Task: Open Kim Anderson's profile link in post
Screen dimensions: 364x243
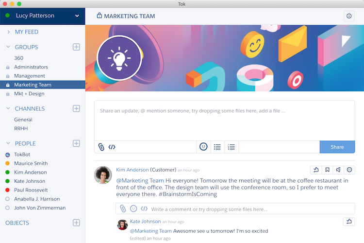Action: [132, 170]
